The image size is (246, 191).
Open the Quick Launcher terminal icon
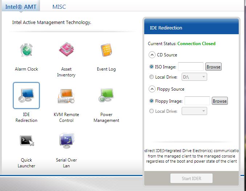[27, 140]
